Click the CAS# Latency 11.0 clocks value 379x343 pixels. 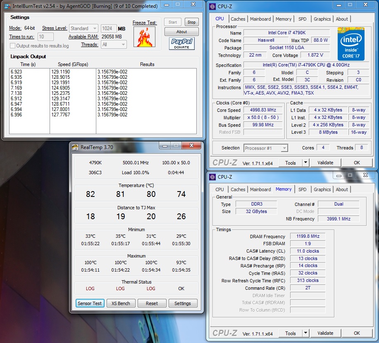pyautogui.click(x=308, y=251)
